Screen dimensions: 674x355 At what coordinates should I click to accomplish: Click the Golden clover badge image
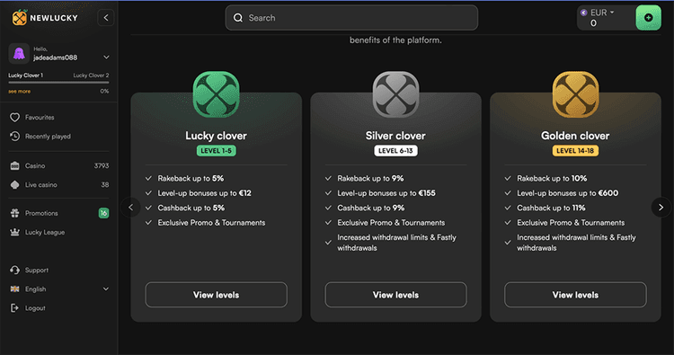point(575,94)
